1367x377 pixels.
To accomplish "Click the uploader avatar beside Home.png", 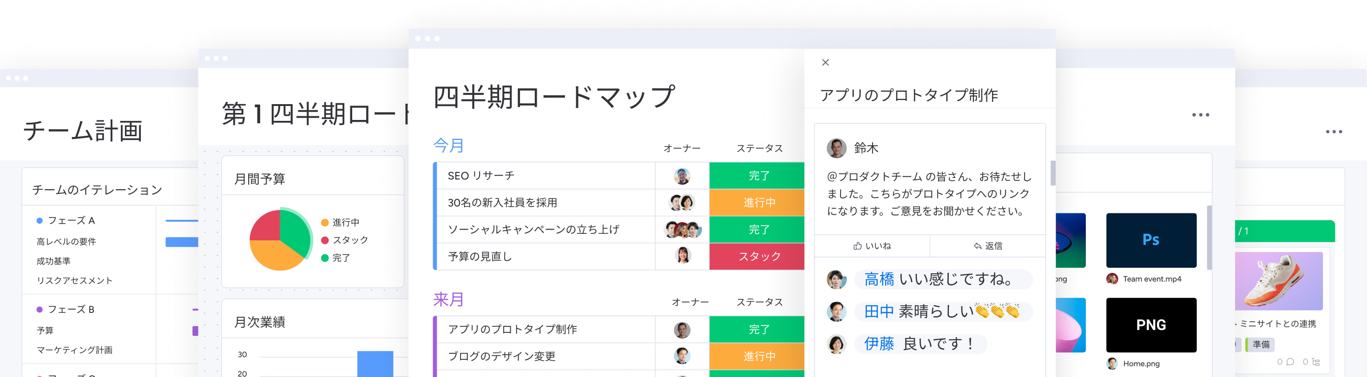I will tap(1112, 364).
